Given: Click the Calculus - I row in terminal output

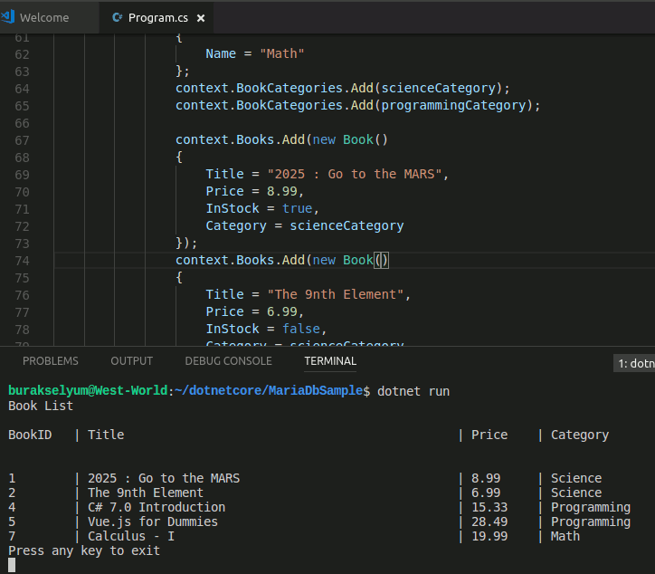Looking at the screenshot, I should click(131, 537).
